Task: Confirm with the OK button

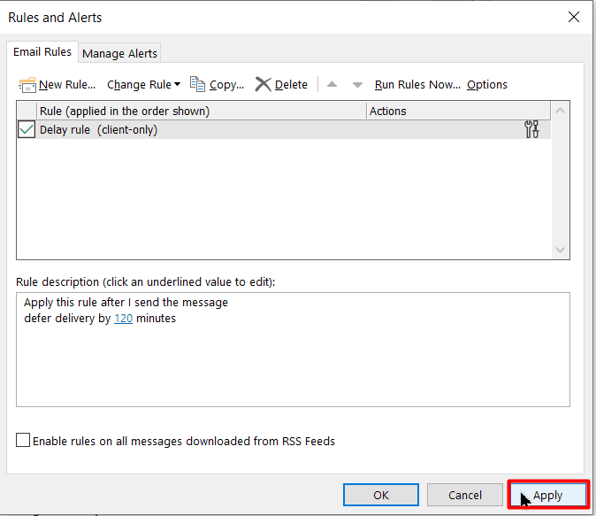Action: [x=380, y=495]
